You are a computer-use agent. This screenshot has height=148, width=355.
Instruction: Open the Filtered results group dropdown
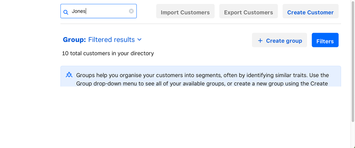click(x=112, y=40)
